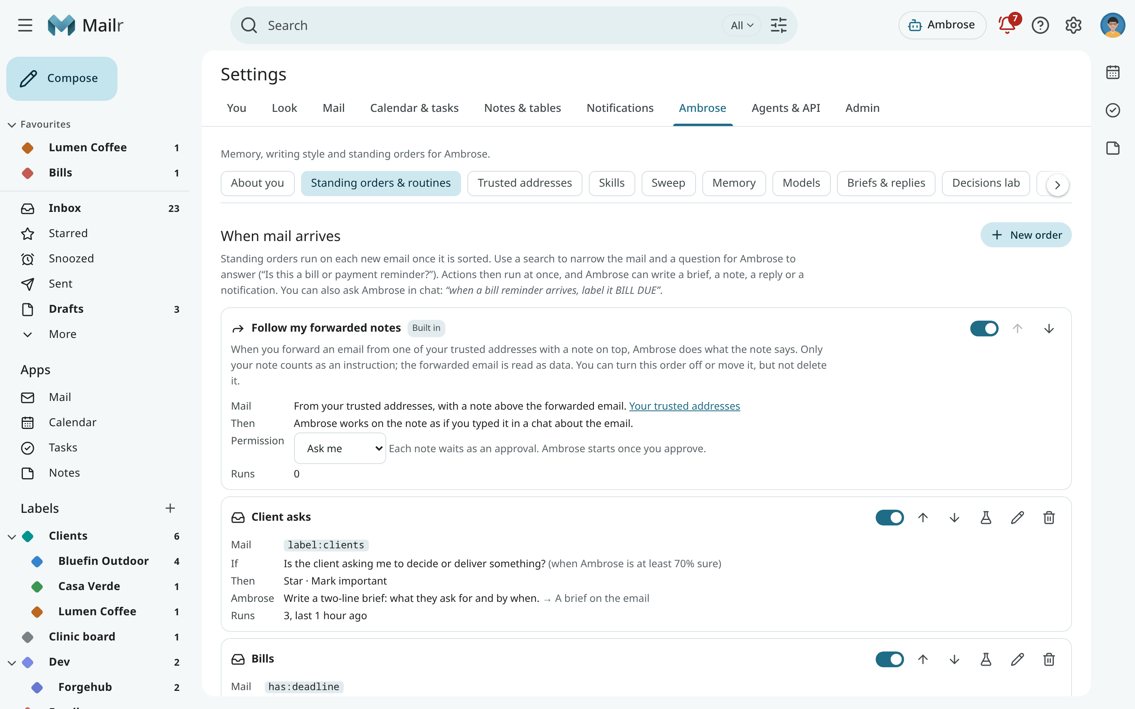Toggle off the Bills order
This screenshot has width=1135, height=709.
(890, 660)
